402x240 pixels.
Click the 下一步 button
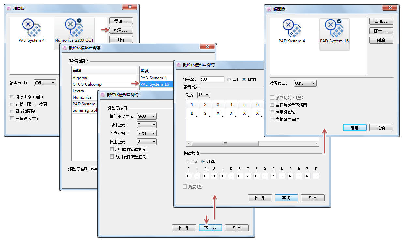210,228
